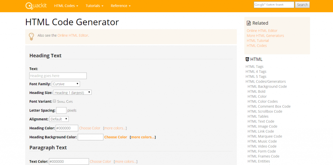Viewport: 333px width, 165px height.
Task: Click the Heading goes here text field
Action: [x=58, y=76]
